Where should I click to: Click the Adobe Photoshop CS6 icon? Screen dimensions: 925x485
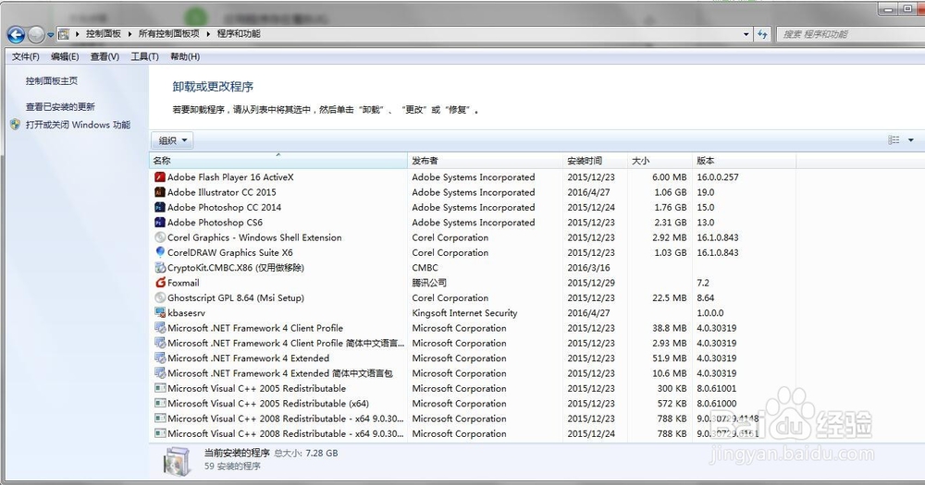pos(160,222)
